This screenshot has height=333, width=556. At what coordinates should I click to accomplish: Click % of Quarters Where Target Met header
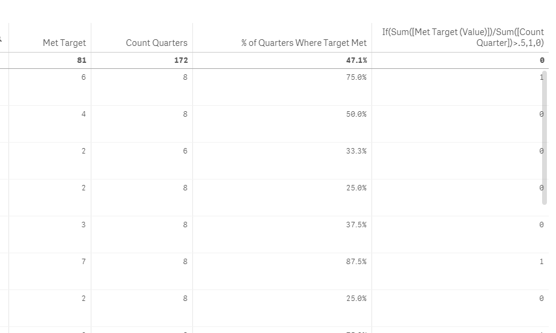pos(304,43)
